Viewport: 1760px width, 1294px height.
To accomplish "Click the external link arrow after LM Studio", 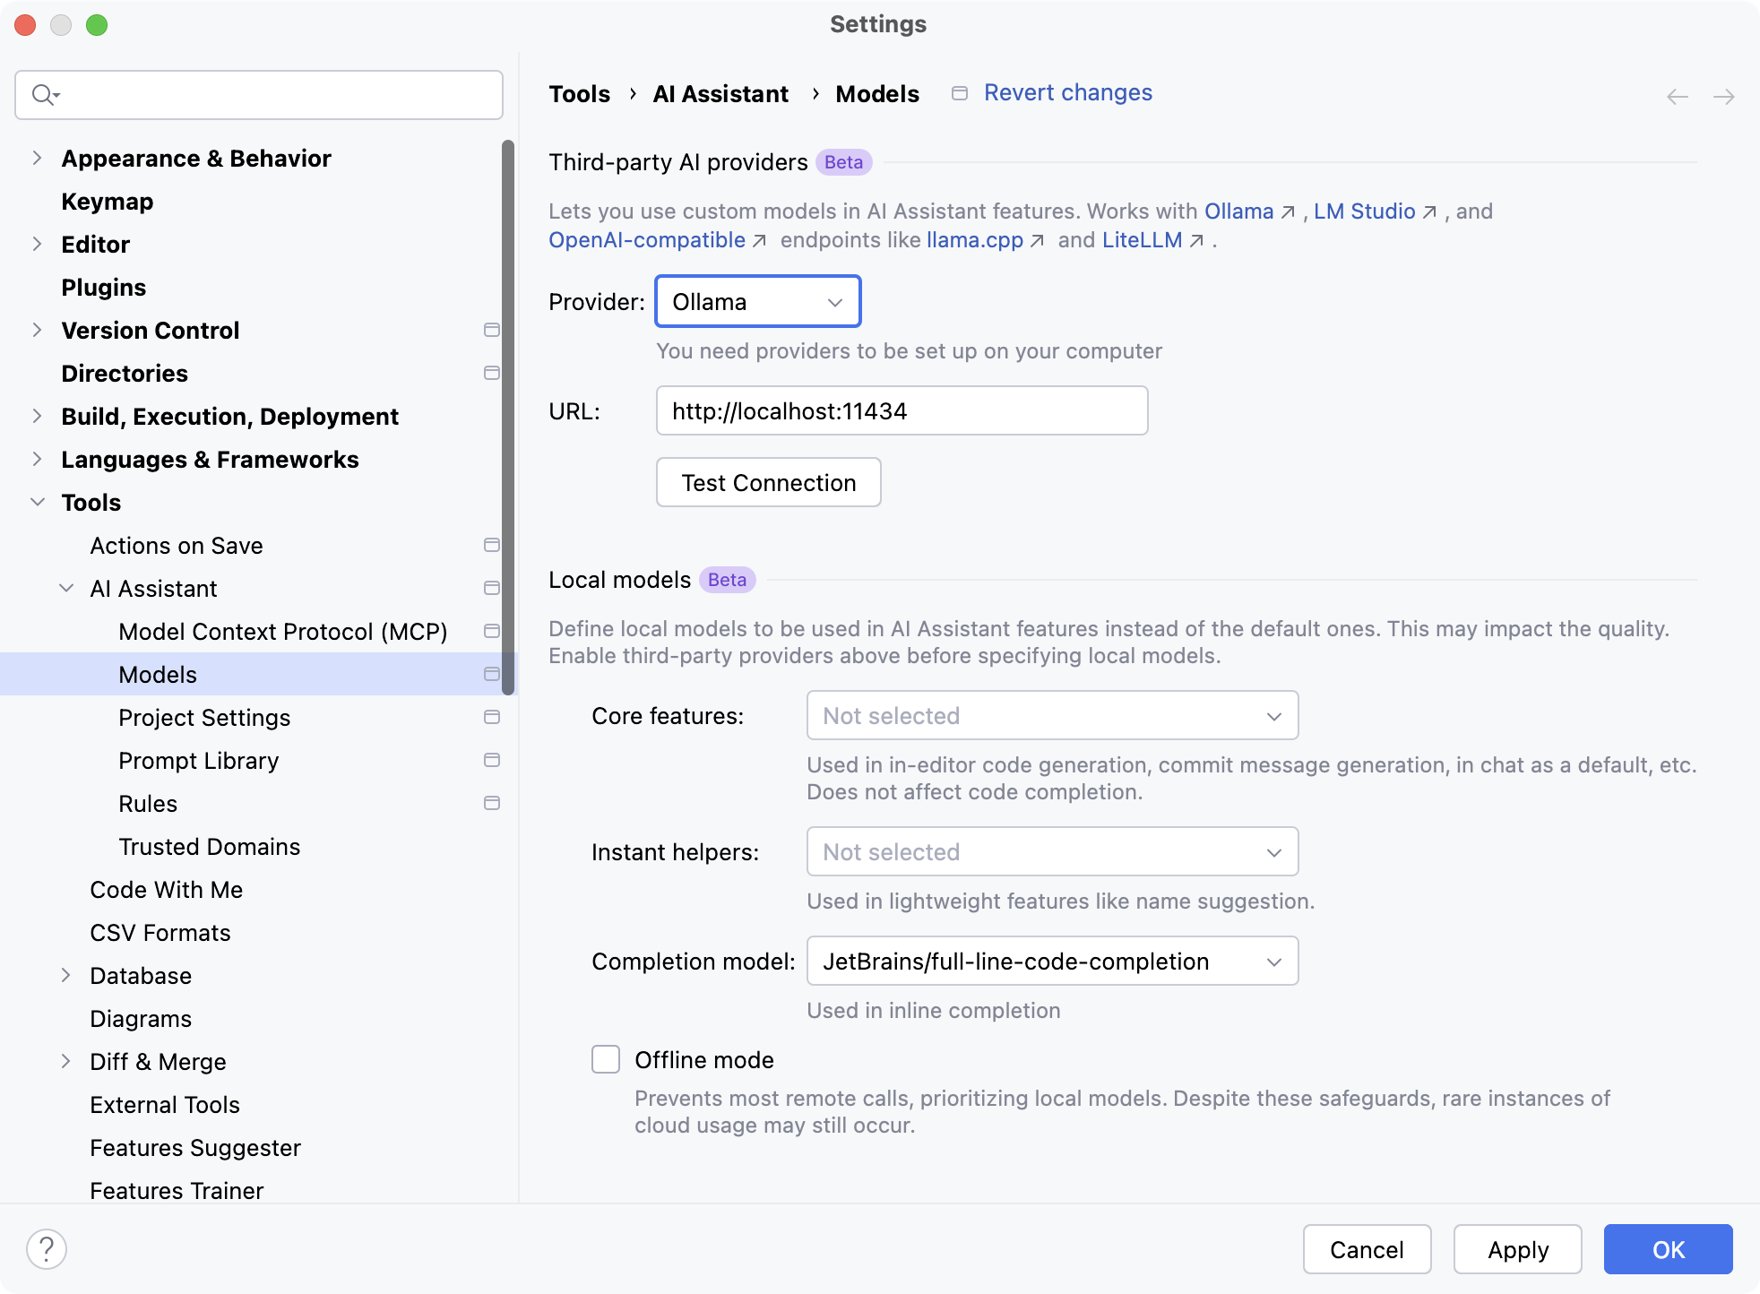I will click(1430, 212).
